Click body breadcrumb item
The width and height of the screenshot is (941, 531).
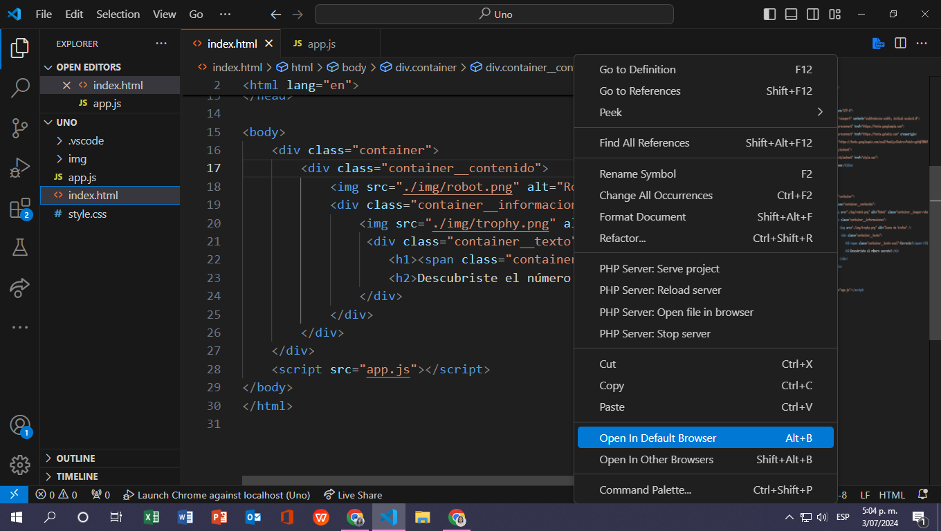[347, 67]
